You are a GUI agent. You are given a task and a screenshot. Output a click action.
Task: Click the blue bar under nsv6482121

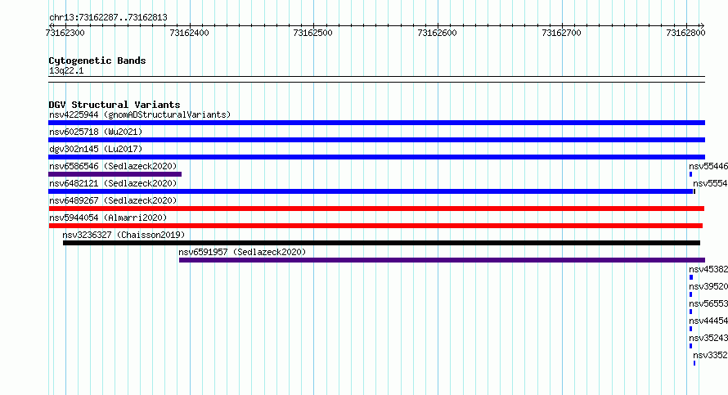click(x=371, y=191)
